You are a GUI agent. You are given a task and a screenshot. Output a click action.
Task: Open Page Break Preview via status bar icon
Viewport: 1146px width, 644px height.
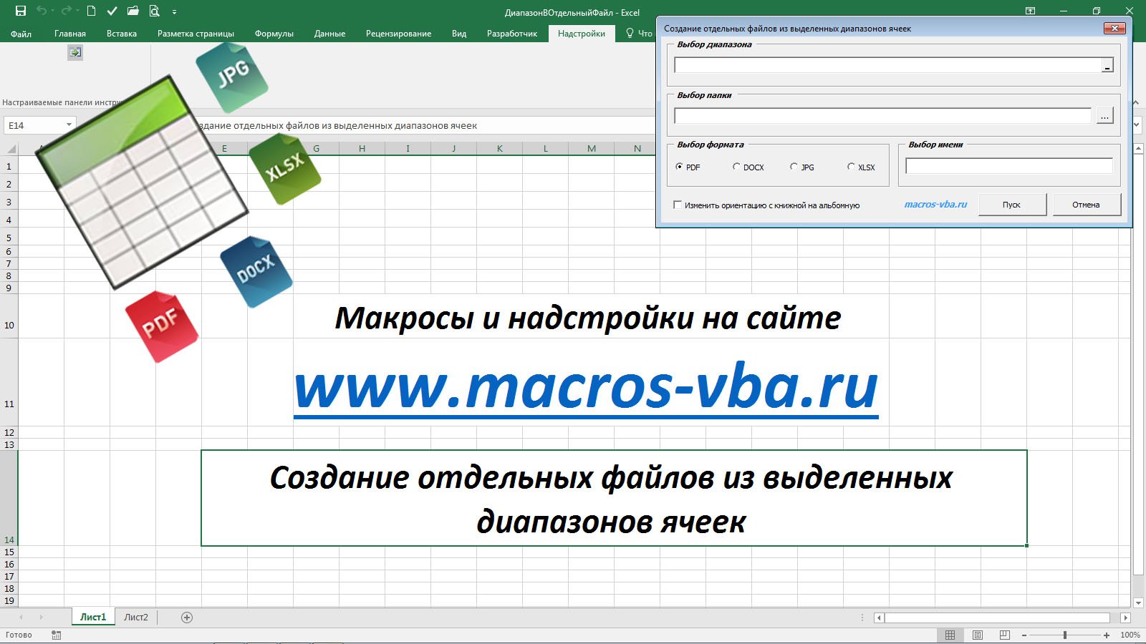1004,635
